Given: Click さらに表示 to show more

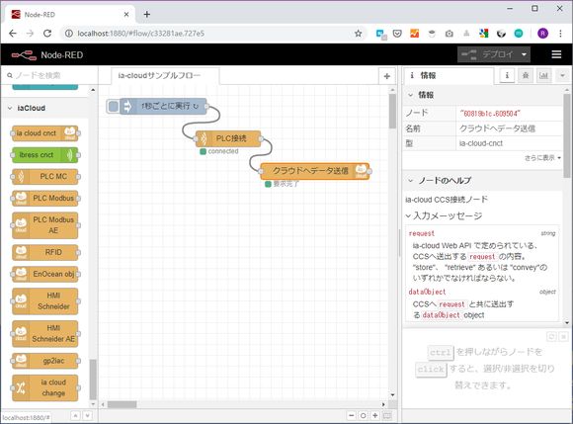Looking at the screenshot, I should 542,158.
